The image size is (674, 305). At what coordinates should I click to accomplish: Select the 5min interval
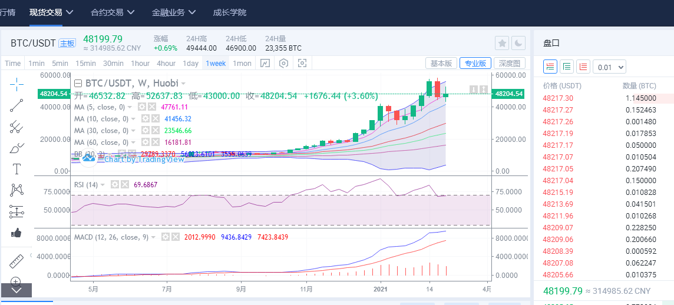tap(60, 64)
